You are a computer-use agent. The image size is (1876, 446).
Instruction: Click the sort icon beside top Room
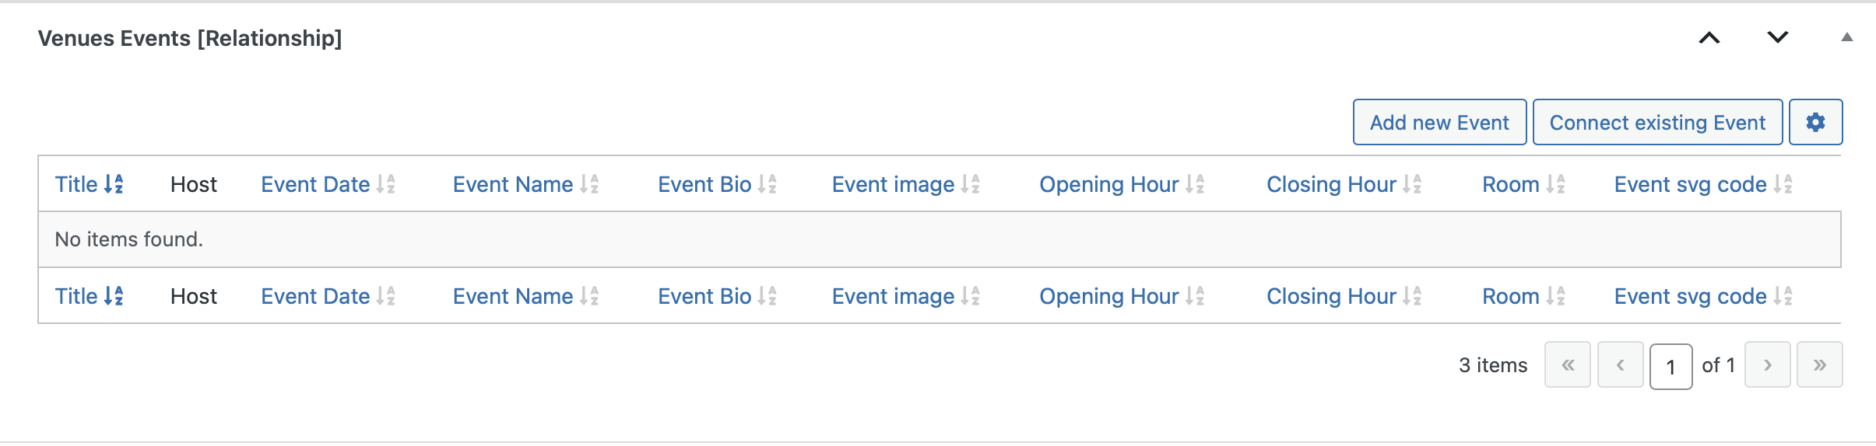point(1555,184)
